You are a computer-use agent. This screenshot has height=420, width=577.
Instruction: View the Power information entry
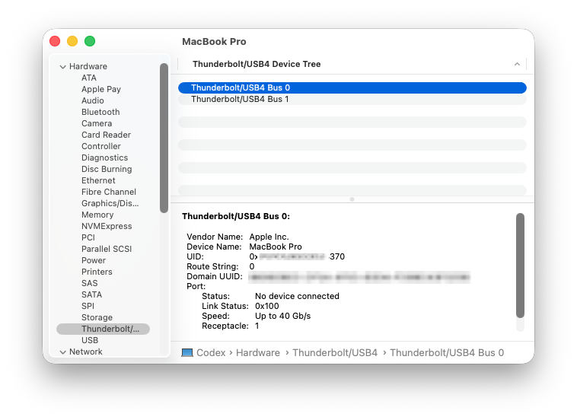94,260
